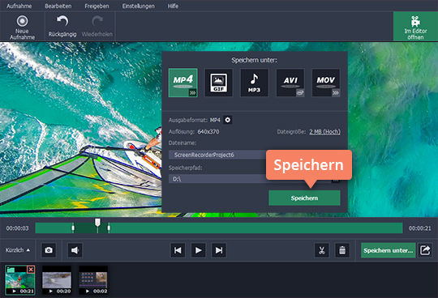
Task: Click the share/export arrow icon
Action: coord(425,250)
